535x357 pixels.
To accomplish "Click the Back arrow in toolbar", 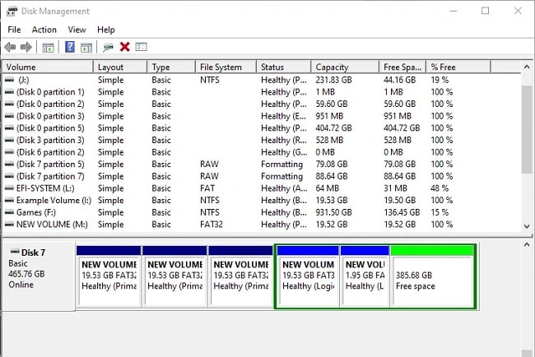I will (x=10, y=48).
